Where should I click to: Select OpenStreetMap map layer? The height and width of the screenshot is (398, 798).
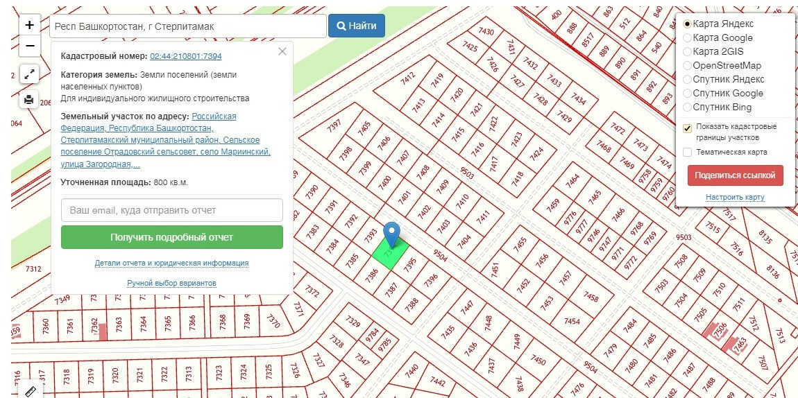[687, 66]
